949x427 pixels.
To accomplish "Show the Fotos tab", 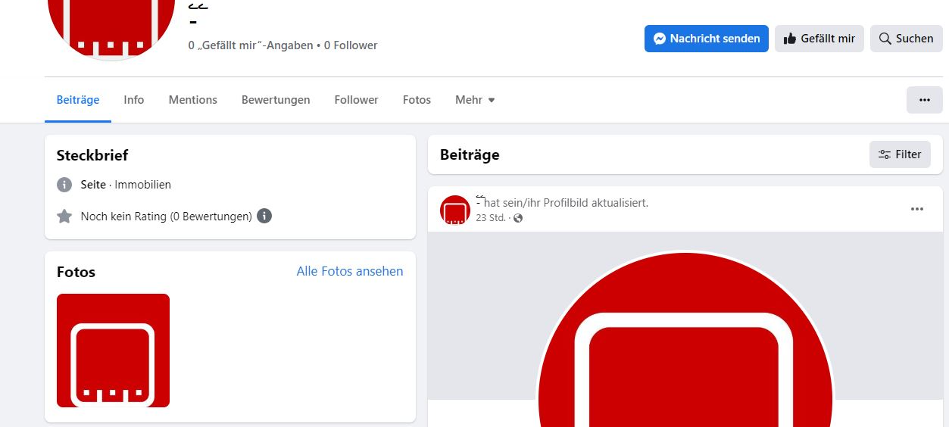I will [x=417, y=100].
